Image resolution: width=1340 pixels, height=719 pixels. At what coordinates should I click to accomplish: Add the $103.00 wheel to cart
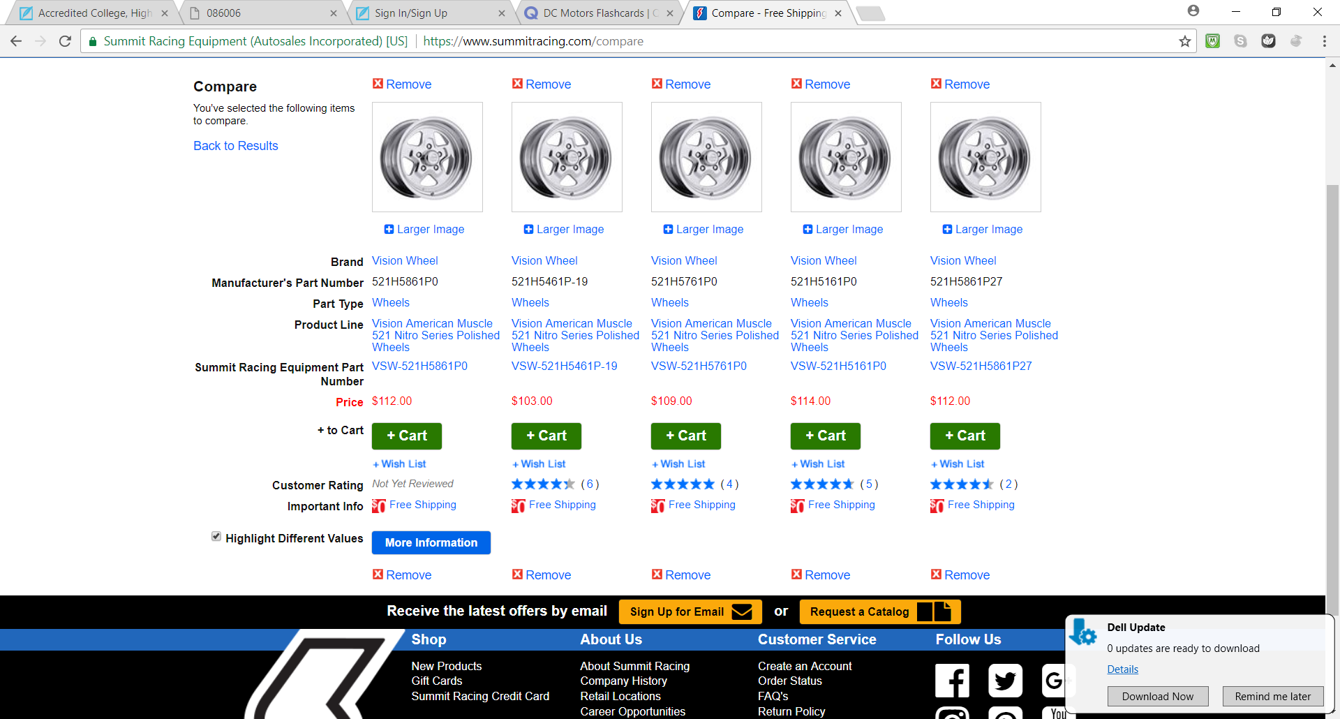[546, 436]
